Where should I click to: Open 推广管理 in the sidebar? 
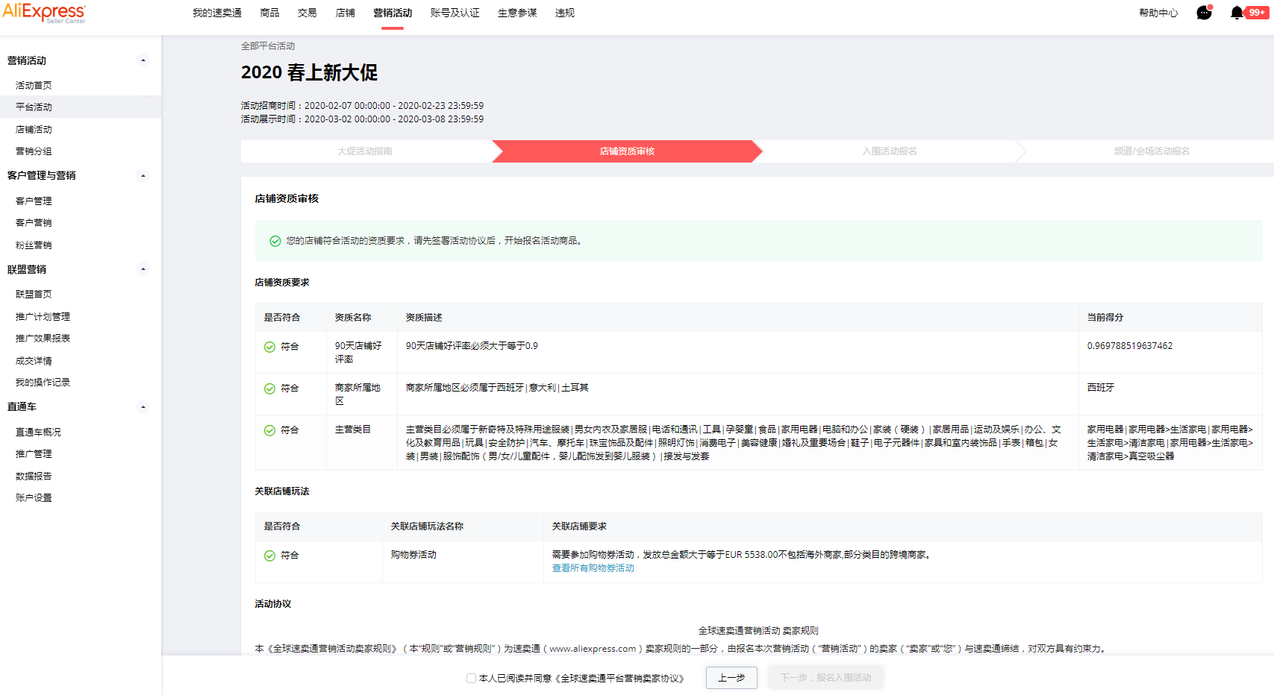point(34,454)
